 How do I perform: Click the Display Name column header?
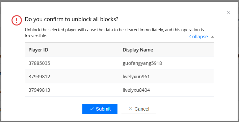click(138, 50)
